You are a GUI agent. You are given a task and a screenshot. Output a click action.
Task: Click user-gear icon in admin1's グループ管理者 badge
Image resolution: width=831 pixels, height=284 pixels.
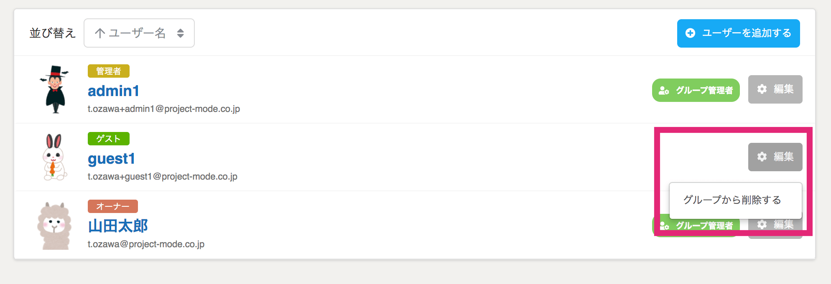click(x=664, y=90)
